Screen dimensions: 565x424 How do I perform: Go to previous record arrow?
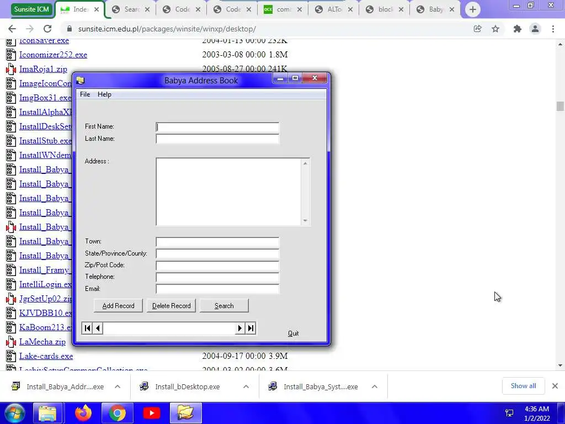tap(98, 328)
